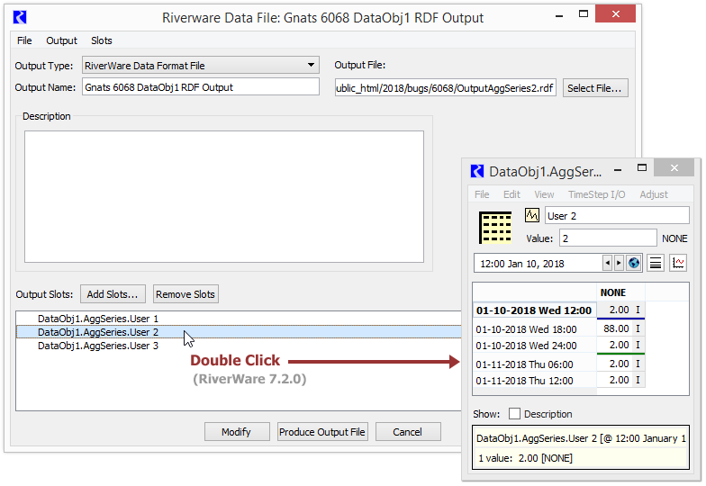
Task: Click the Value field containing 2
Action: click(607, 238)
